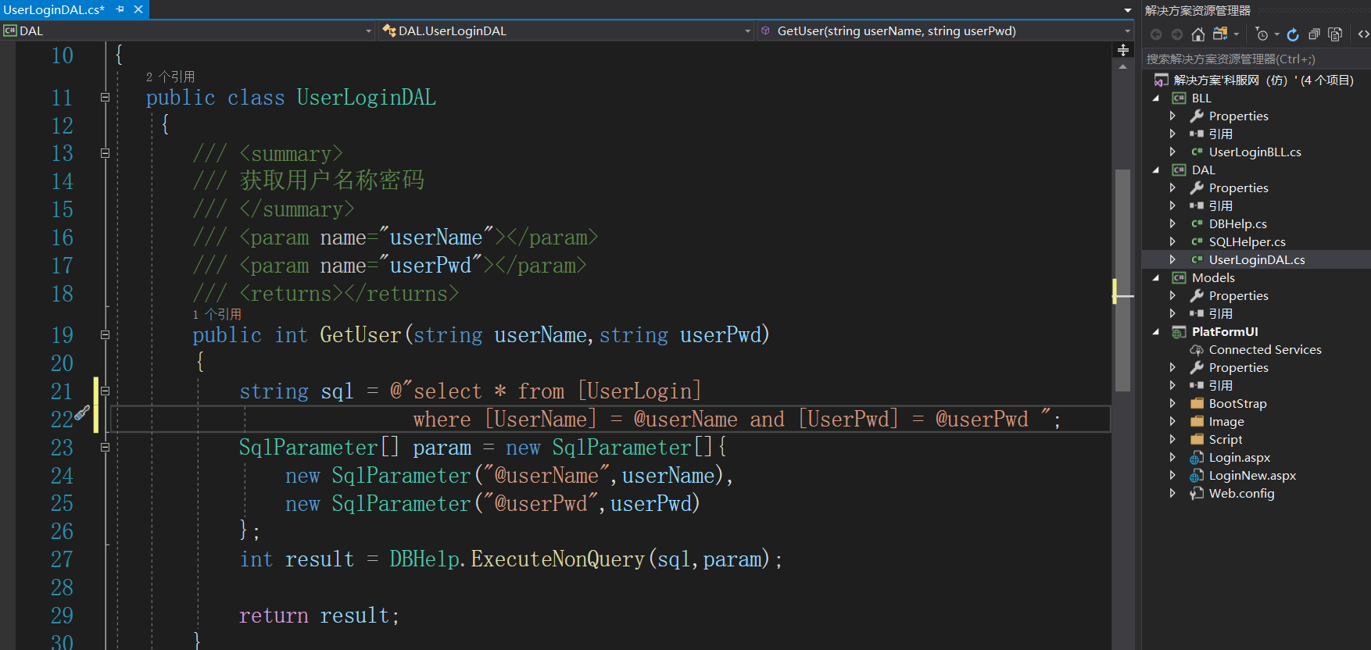Click the '2 个引用' reference link above class
The image size is (1371, 650).
point(170,77)
